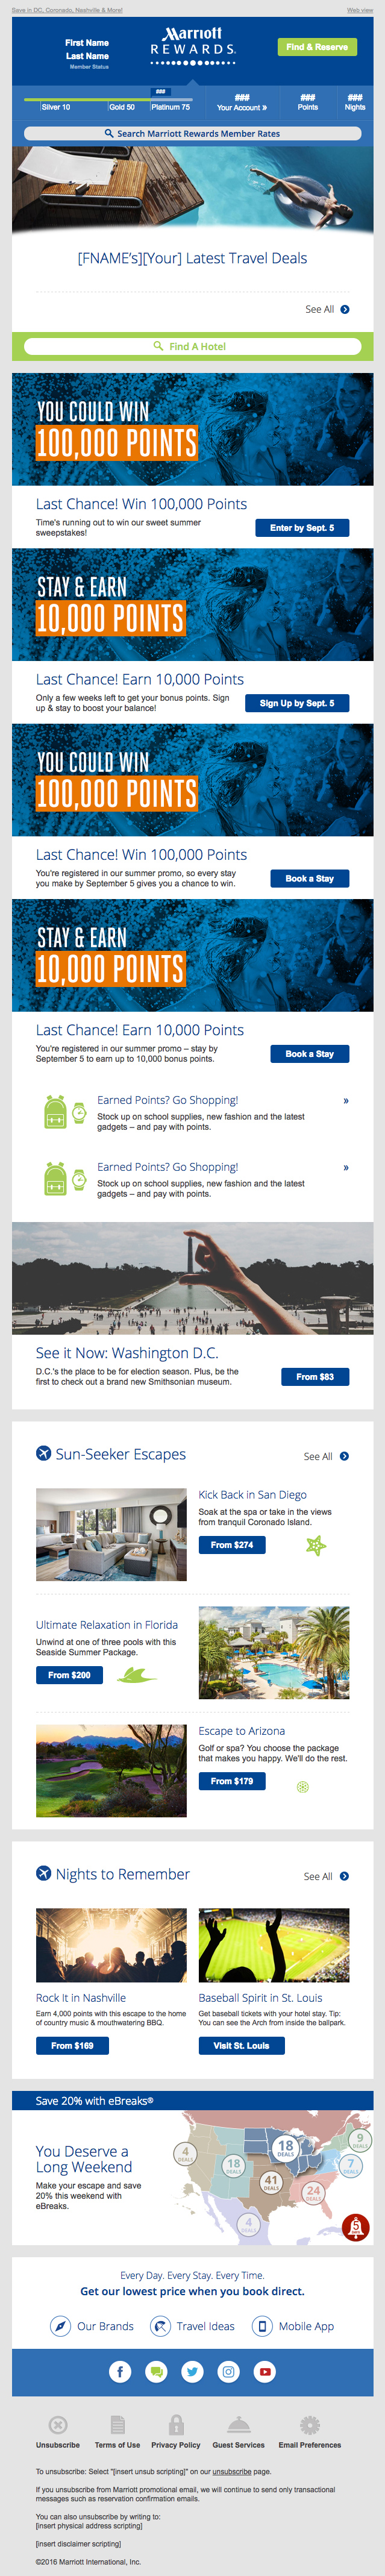Click the green chat bubble social icon
This screenshot has width=385, height=2576.
pos(156,2371)
